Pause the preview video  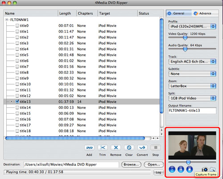(181, 169)
